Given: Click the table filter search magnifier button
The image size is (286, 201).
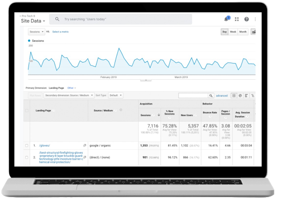Looking at the screenshot, I should coord(211,95).
